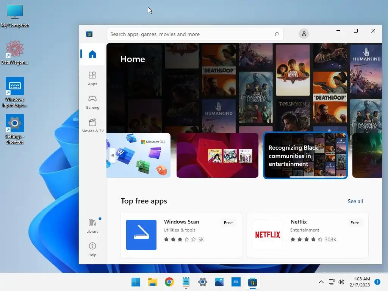Click the Top free apps heading

click(x=144, y=201)
